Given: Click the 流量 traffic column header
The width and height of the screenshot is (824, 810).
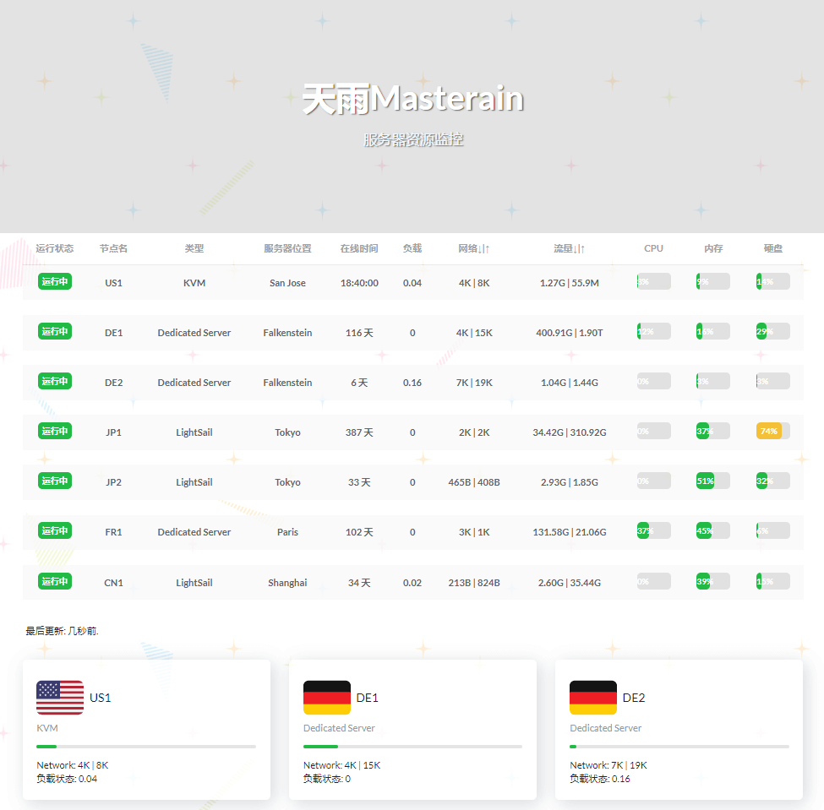Looking at the screenshot, I should click(569, 248).
